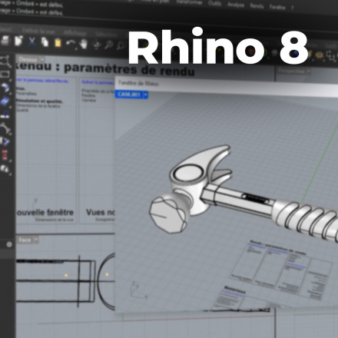Select the Zoom window magnifier tool
Viewport: 338px width, 338px height.
tap(121, 45)
